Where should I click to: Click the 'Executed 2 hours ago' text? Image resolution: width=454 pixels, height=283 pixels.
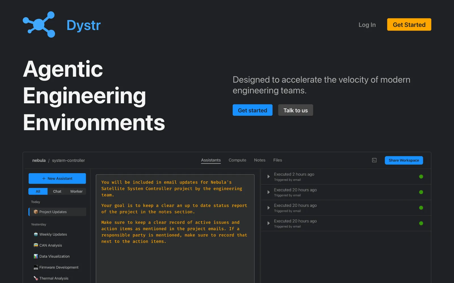click(x=294, y=174)
